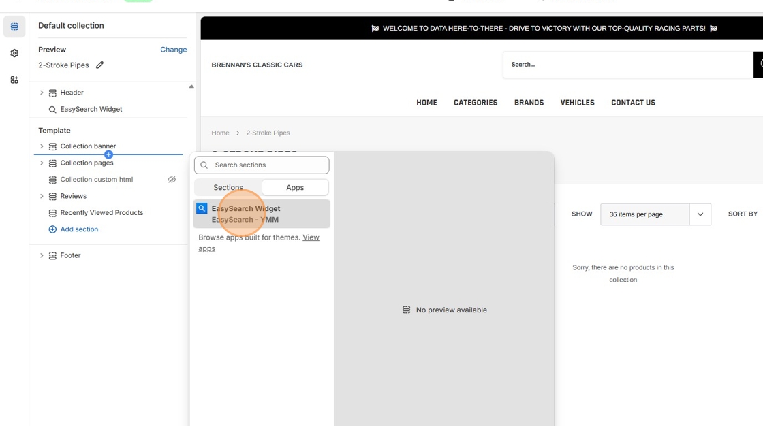Open App embeds icon in left rail
Image resolution: width=763 pixels, height=426 pixels.
(x=14, y=80)
